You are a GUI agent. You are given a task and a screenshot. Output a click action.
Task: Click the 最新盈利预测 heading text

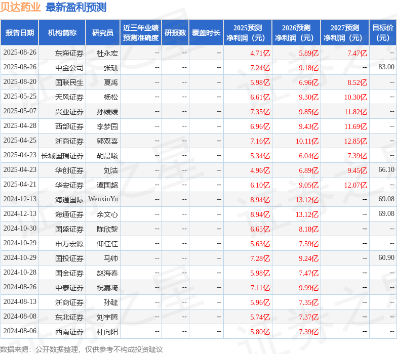tap(76, 8)
